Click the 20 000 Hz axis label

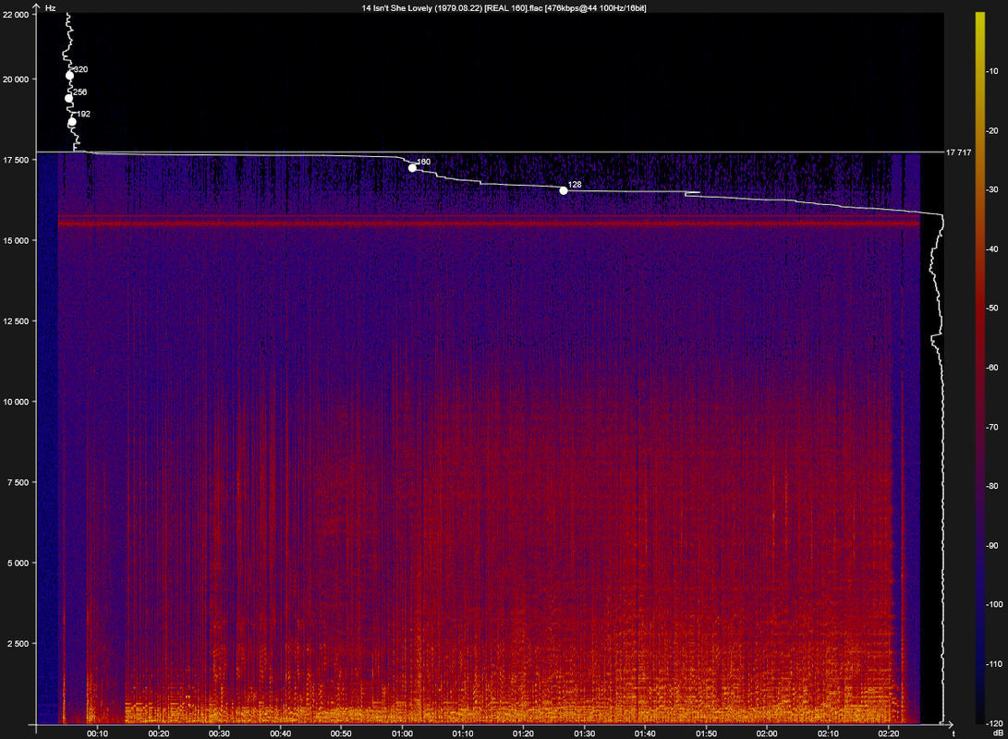tap(16, 79)
